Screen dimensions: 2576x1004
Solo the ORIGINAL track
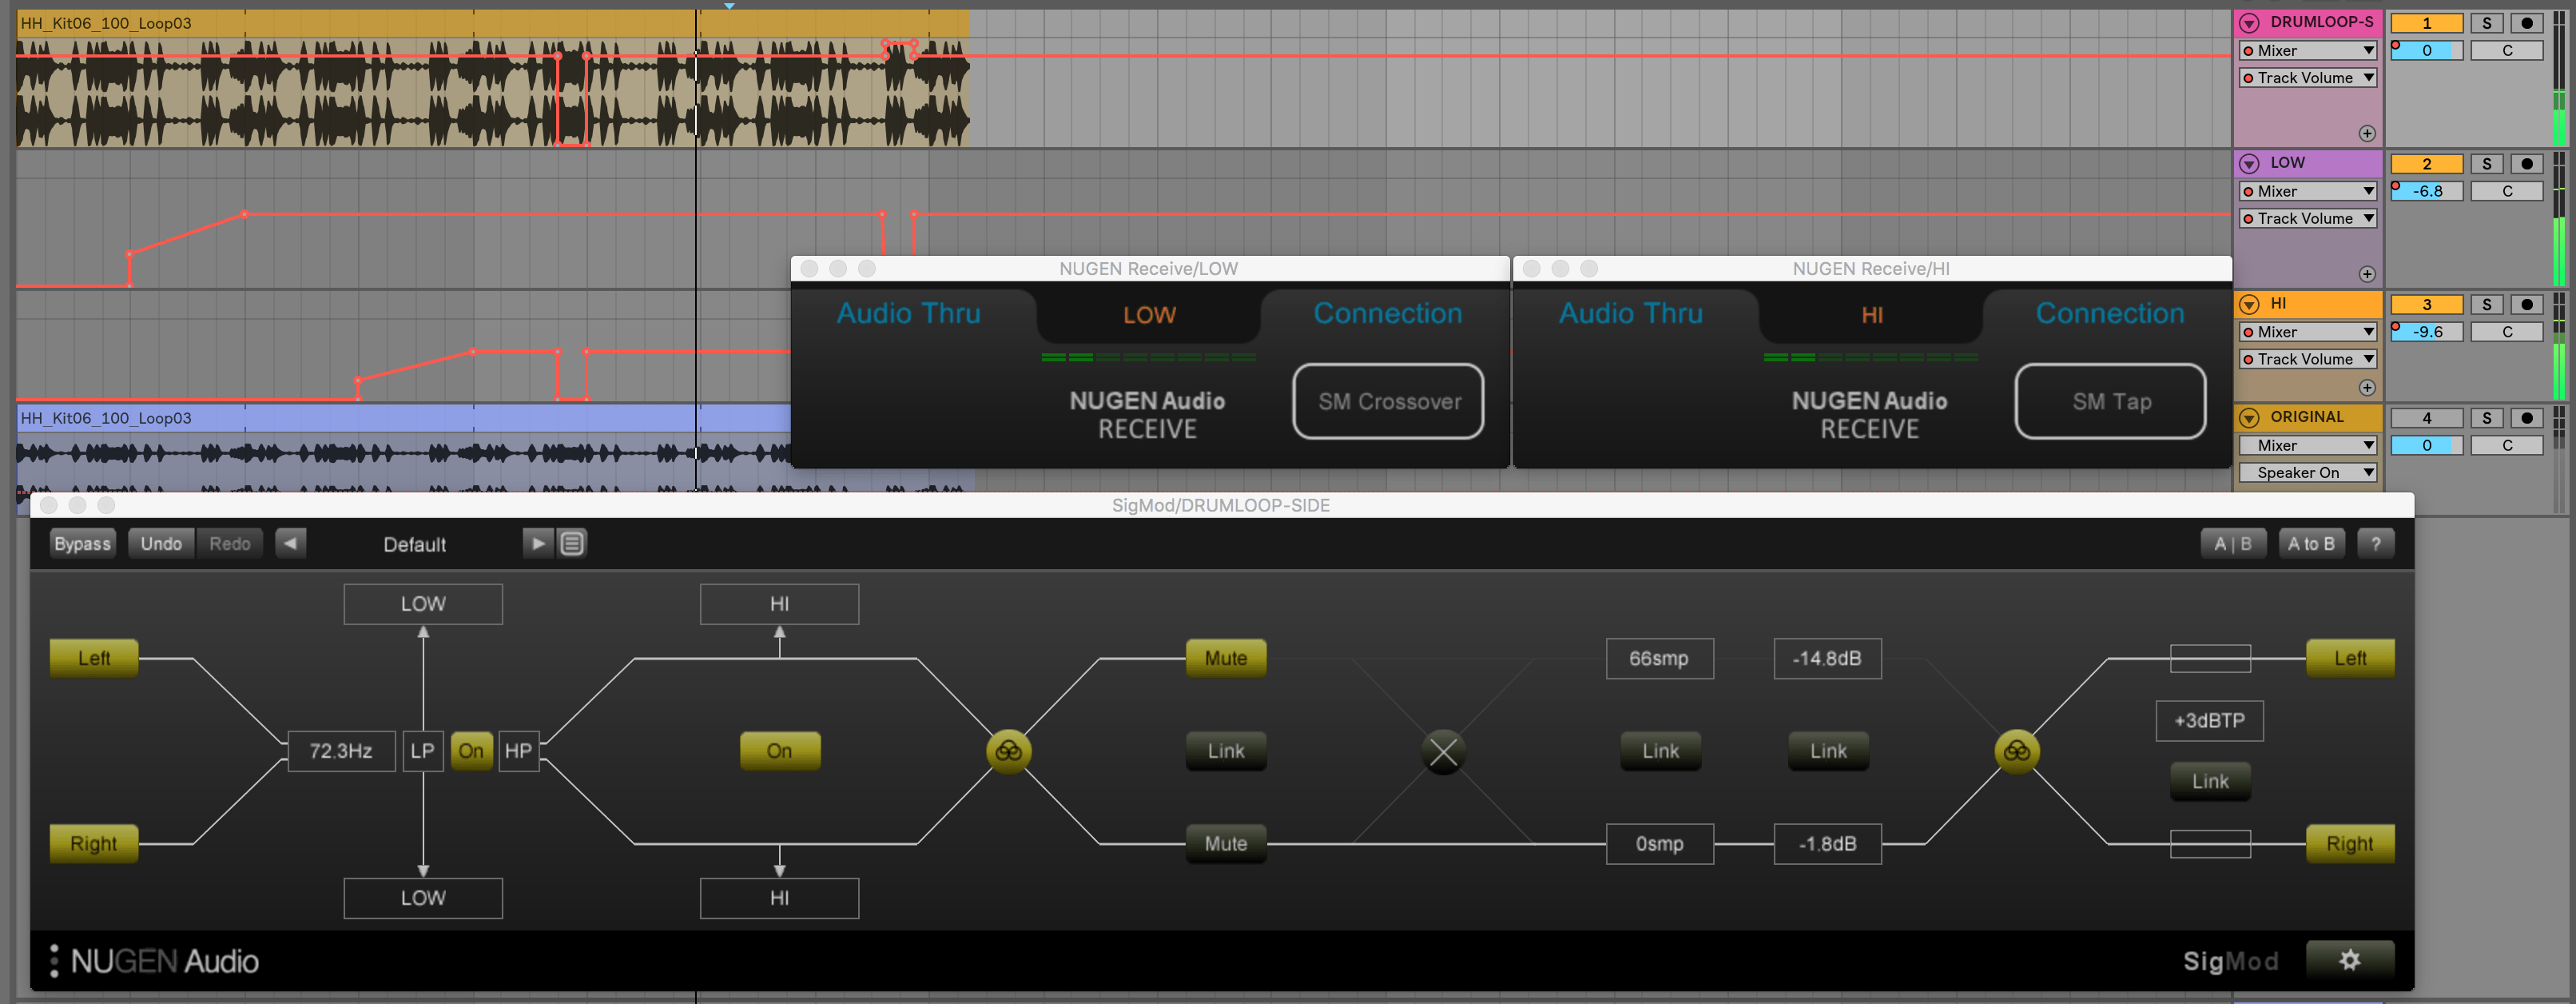click(x=2486, y=418)
